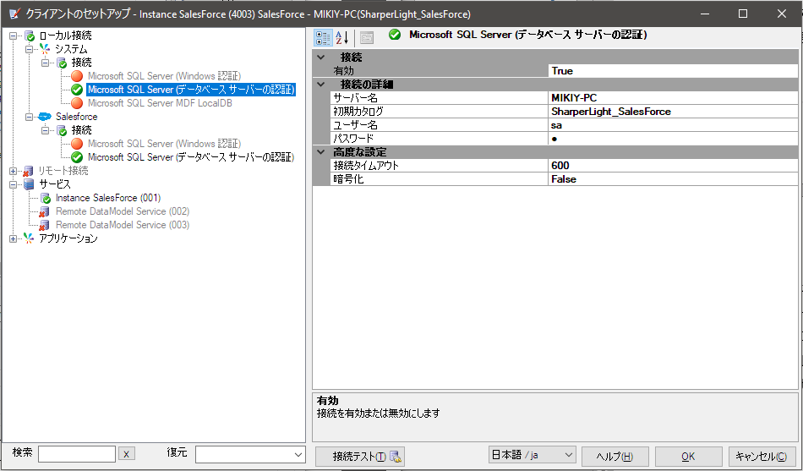The width and height of the screenshot is (803, 471).
Task: Click into the 検索 search input field
Action: [x=76, y=455]
